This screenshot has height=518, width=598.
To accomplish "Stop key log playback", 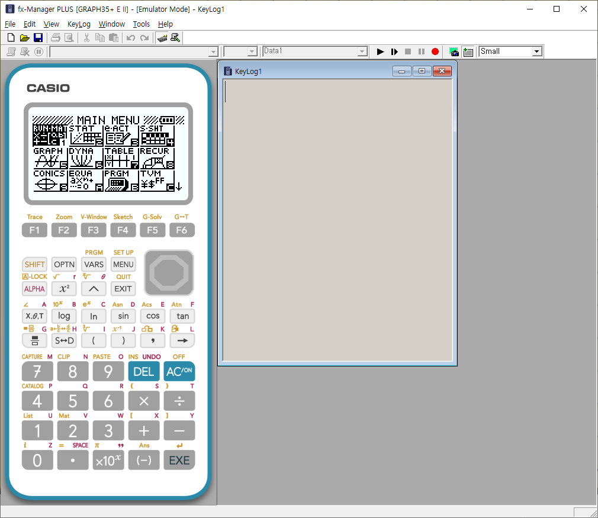I will [408, 52].
